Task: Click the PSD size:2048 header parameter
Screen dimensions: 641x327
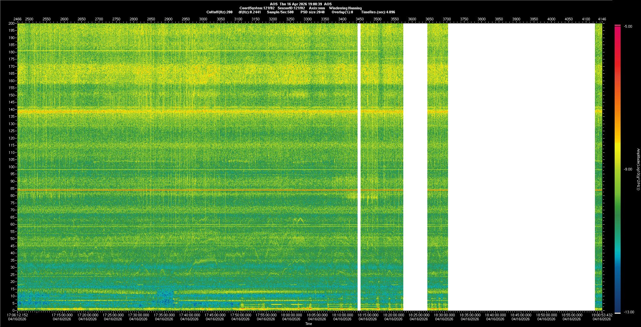Action: (x=312, y=12)
